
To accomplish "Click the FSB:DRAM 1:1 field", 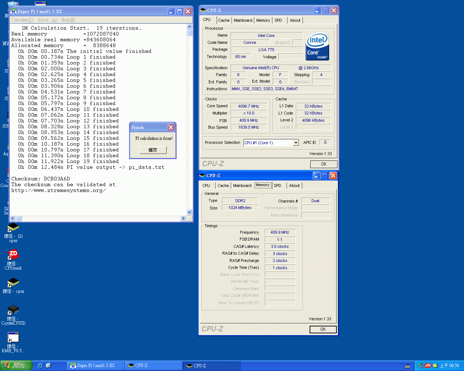I will coord(280,239).
